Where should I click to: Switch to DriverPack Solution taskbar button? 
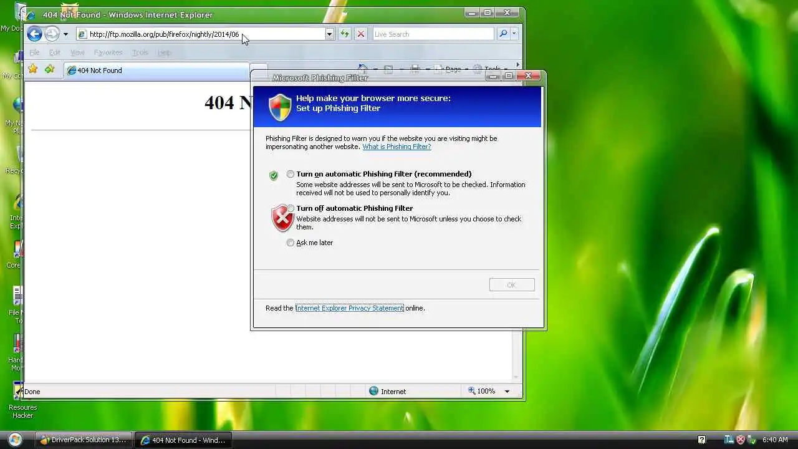(83, 440)
